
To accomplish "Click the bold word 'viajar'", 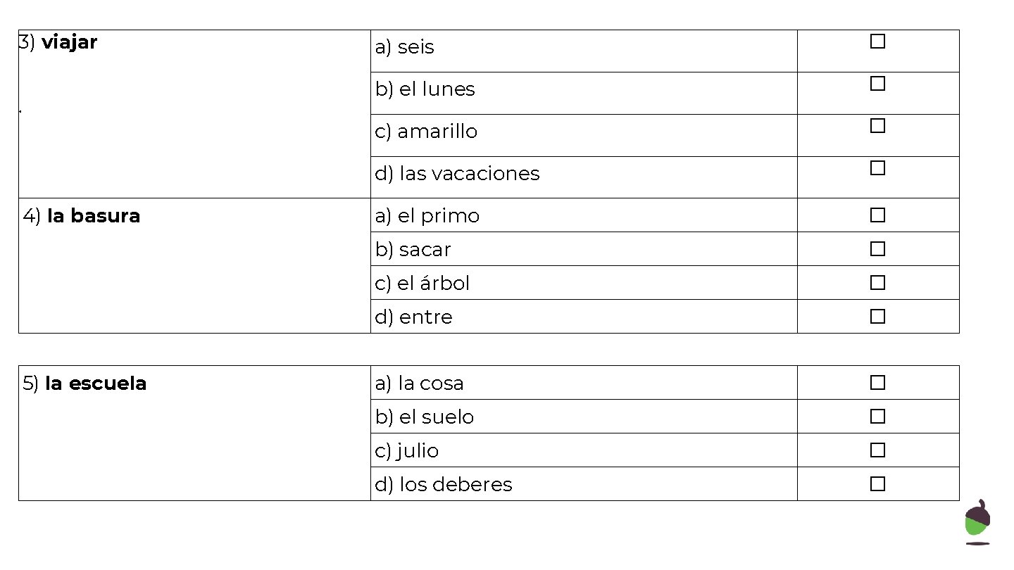I will coord(69,42).
